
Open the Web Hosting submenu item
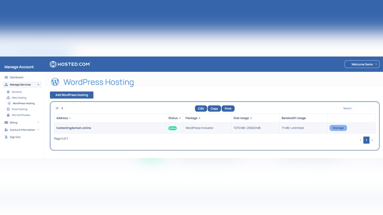(19, 98)
